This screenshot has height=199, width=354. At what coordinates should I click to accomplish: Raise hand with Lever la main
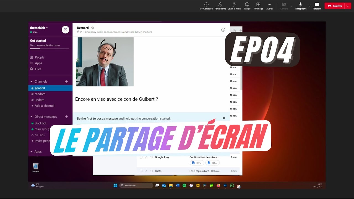tap(234, 6)
